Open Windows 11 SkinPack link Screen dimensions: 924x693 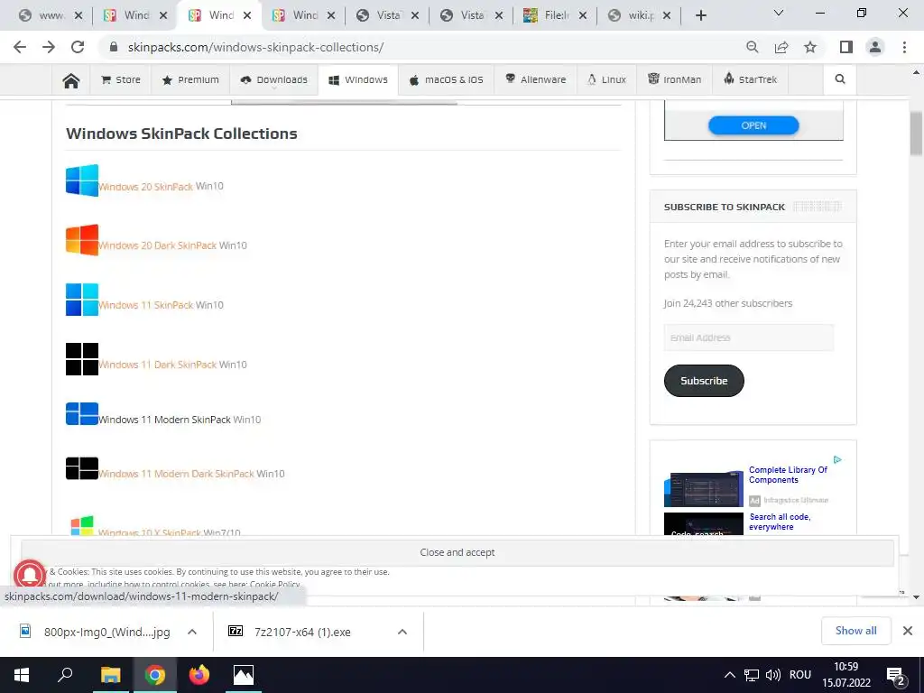pos(145,305)
